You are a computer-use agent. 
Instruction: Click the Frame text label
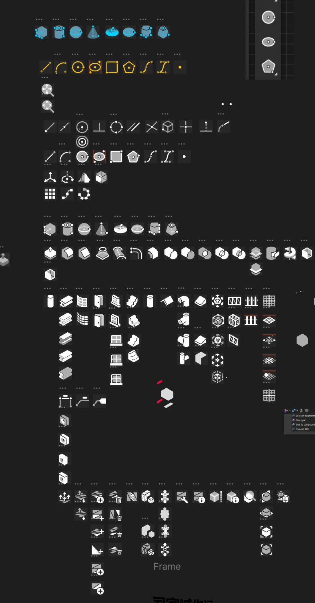167,567
